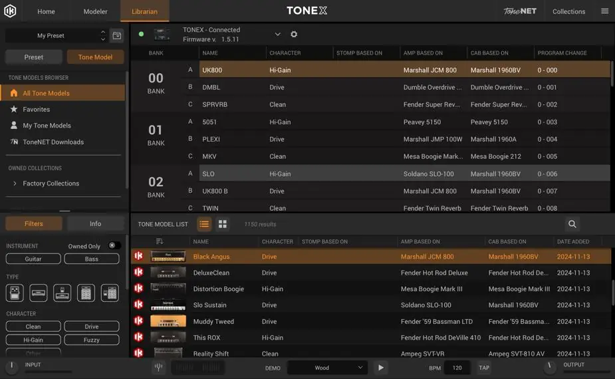Click the BPM value field showing 120

tap(457, 368)
